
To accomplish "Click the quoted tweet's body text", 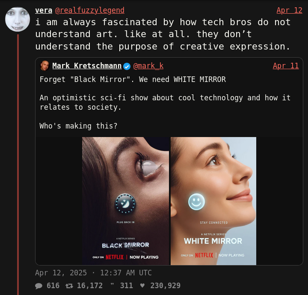I will point(165,102).
